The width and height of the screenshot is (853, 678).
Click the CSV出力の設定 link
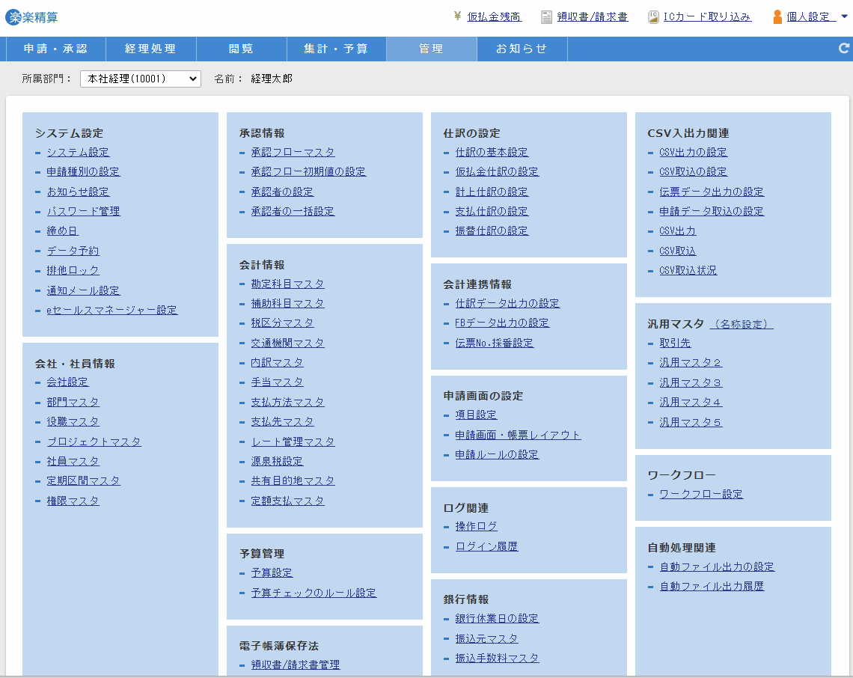[x=693, y=152]
